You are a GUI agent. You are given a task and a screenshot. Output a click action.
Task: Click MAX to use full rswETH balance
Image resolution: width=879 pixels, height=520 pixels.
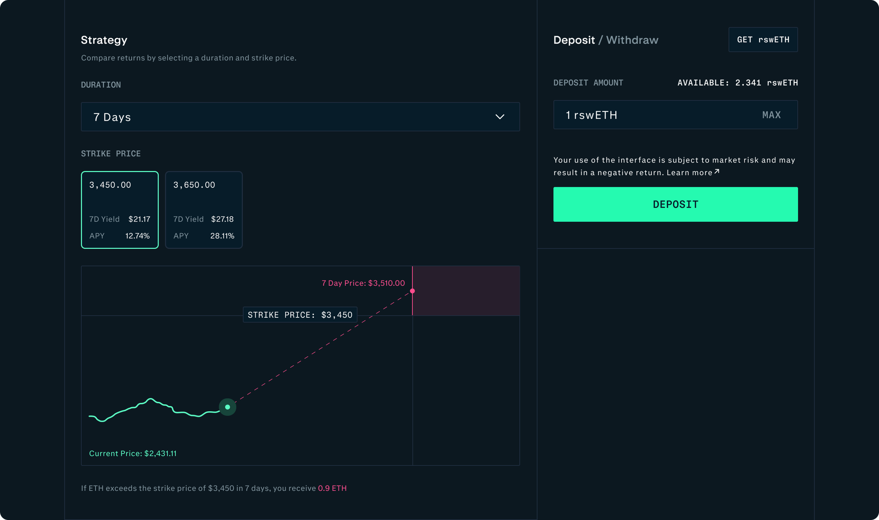coord(771,115)
